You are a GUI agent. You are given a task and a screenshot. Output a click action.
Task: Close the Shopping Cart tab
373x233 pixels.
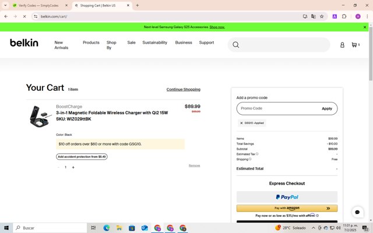pos(128,5)
